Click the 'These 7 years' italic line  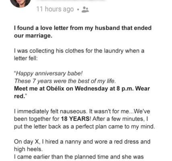click(x=65, y=81)
